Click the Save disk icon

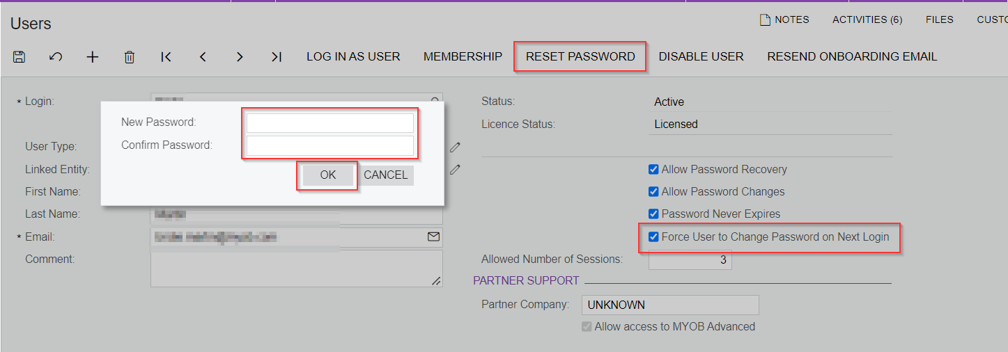click(x=20, y=57)
